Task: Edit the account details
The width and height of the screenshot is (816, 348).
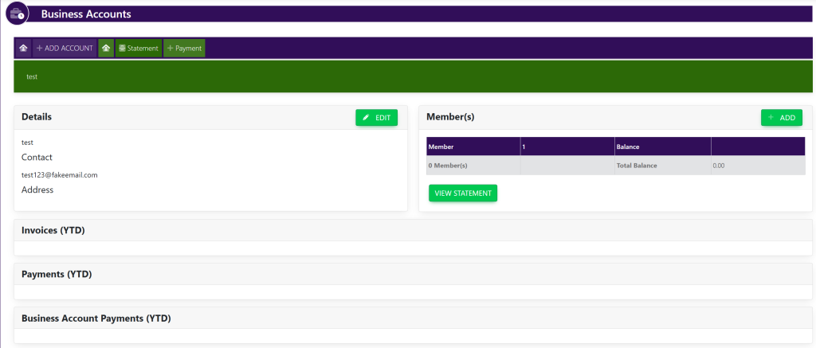Action: [x=376, y=118]
